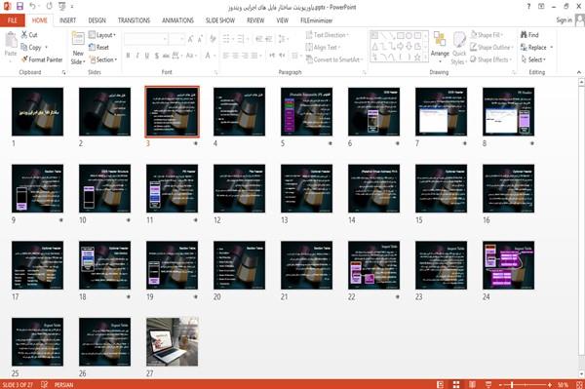This screenshot has height=389, width=585.
Task: Click the Sign in link
Action: (x=564, y=20)
